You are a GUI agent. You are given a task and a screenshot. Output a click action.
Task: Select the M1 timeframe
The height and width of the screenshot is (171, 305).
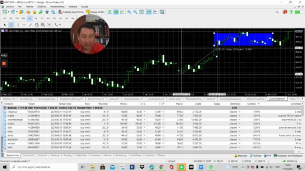pos(5,19)
